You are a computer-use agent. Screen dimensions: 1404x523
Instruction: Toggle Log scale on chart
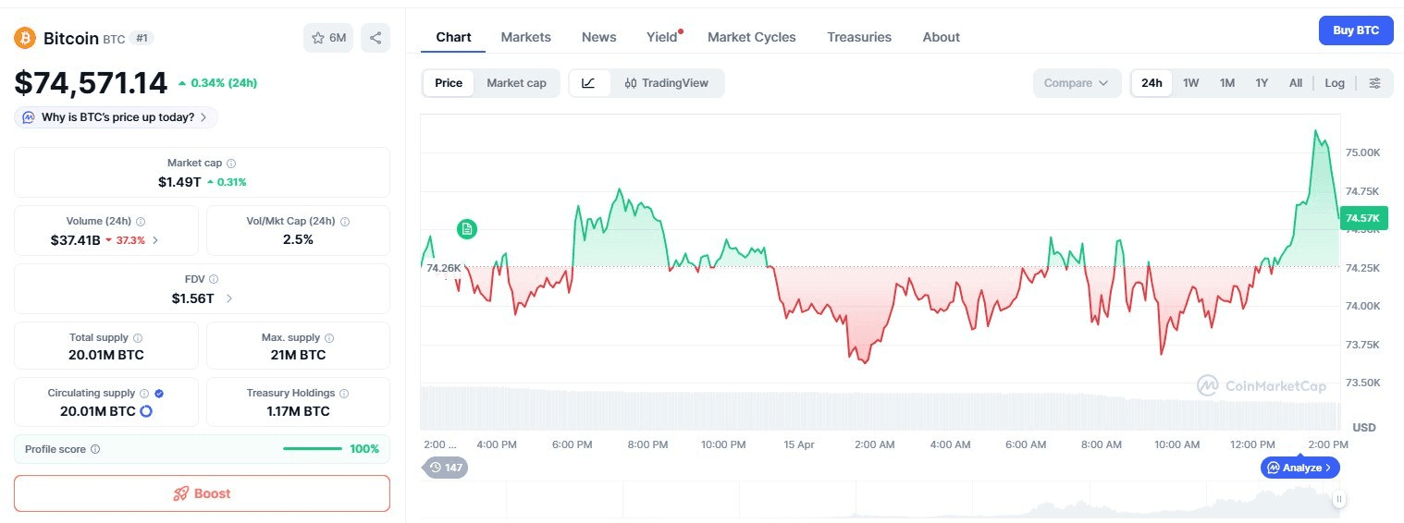[x=1334, y=83]
